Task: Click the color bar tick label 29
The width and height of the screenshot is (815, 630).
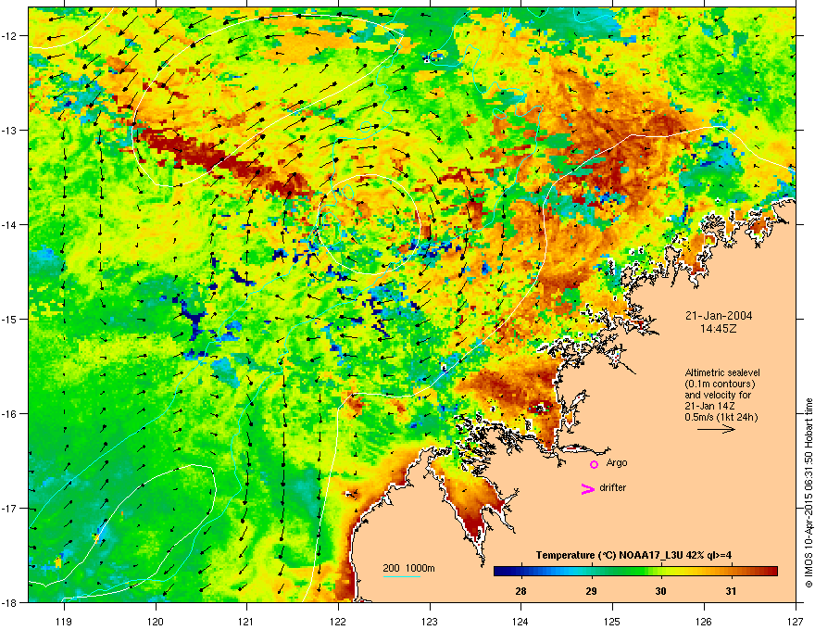Action: [591, 591]
